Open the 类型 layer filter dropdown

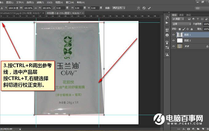tap(178, 19)
